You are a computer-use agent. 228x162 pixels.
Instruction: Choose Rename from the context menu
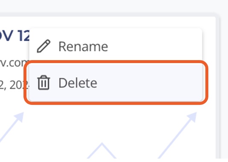pos(116,46)
